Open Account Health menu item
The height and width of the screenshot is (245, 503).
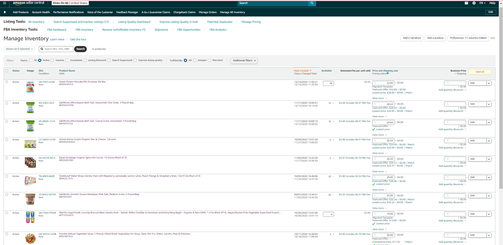pos(41,12)
